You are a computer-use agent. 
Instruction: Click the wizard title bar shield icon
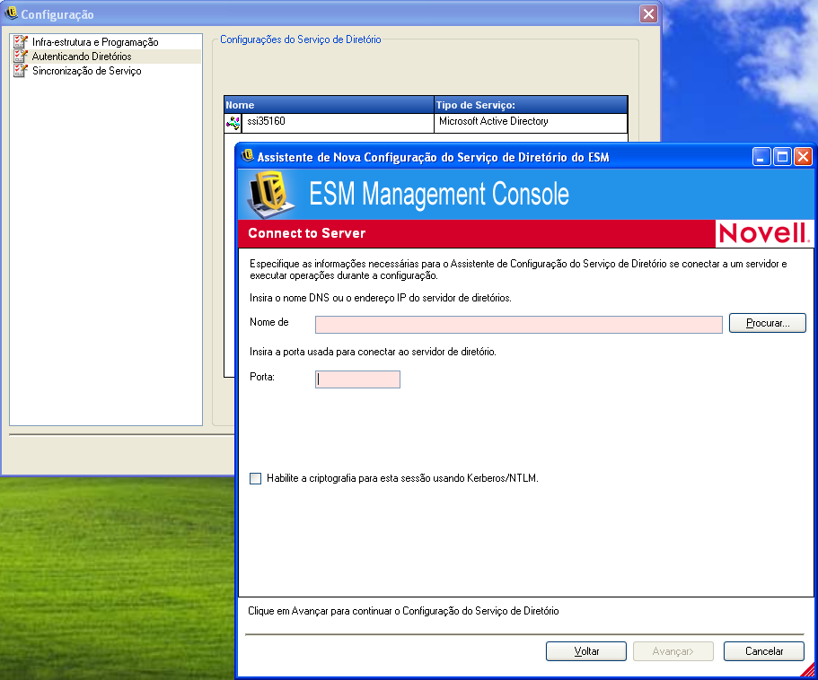click(x=247, y=156)
